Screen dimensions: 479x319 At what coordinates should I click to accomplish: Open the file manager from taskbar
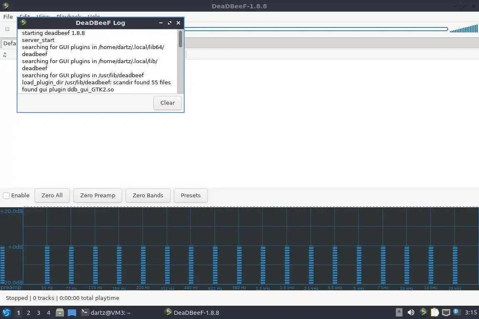(60, 312)
